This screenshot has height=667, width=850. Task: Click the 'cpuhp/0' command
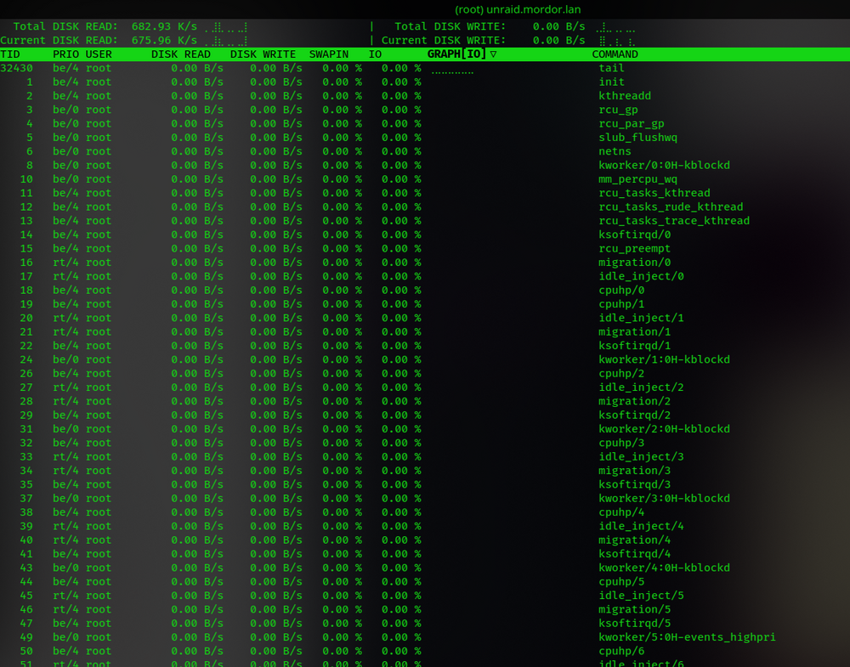(622, 291)
